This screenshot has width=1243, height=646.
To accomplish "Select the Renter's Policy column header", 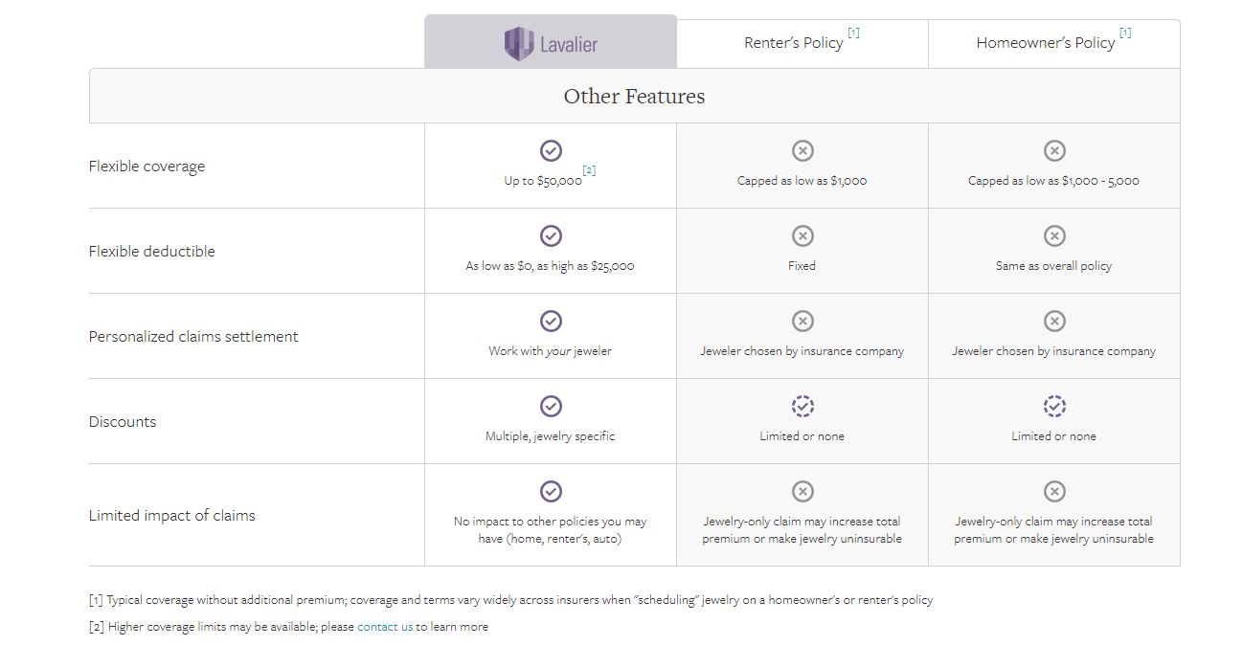I will pyautogui.click(x=794, y=43).
